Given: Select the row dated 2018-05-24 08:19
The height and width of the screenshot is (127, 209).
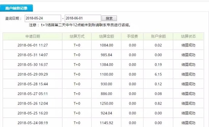Looking at the screenshot, I should (x=33, y=123).
